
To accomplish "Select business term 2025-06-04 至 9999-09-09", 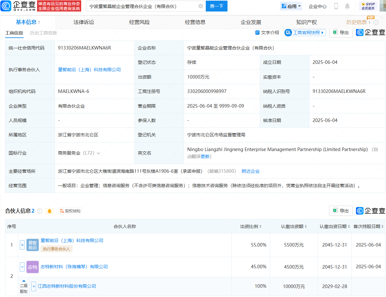I will click(216, 106).
